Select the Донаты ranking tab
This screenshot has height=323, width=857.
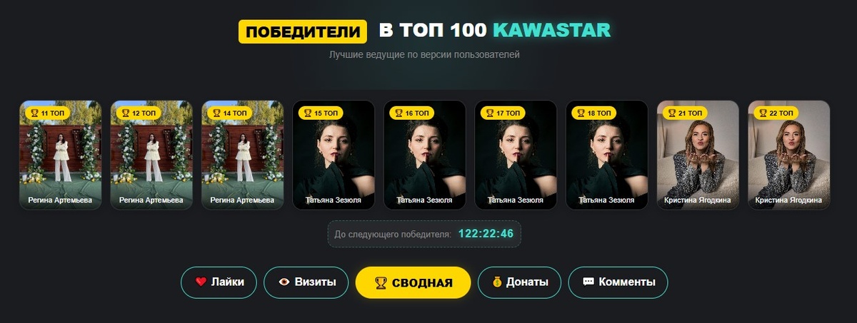(x=519, y=282)
